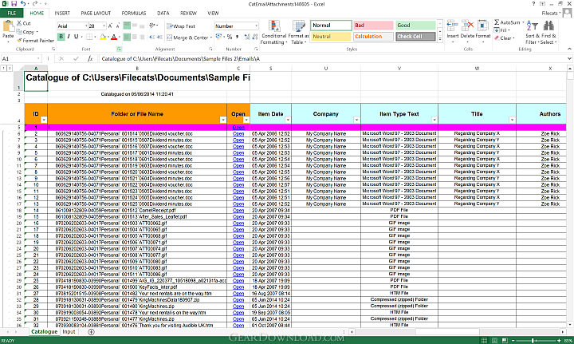Switch to the REVIEW tab
The width and height of the screenshot is (574, 344).
pos(188,14)
